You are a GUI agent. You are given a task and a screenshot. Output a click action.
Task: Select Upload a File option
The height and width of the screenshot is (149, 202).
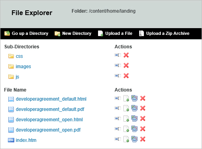pyautogui.click(x=115, y=33)
